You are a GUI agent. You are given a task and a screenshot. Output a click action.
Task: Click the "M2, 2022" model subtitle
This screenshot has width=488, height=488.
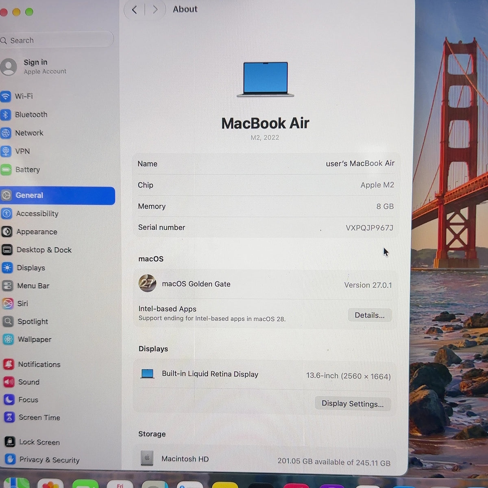point(265,137)
